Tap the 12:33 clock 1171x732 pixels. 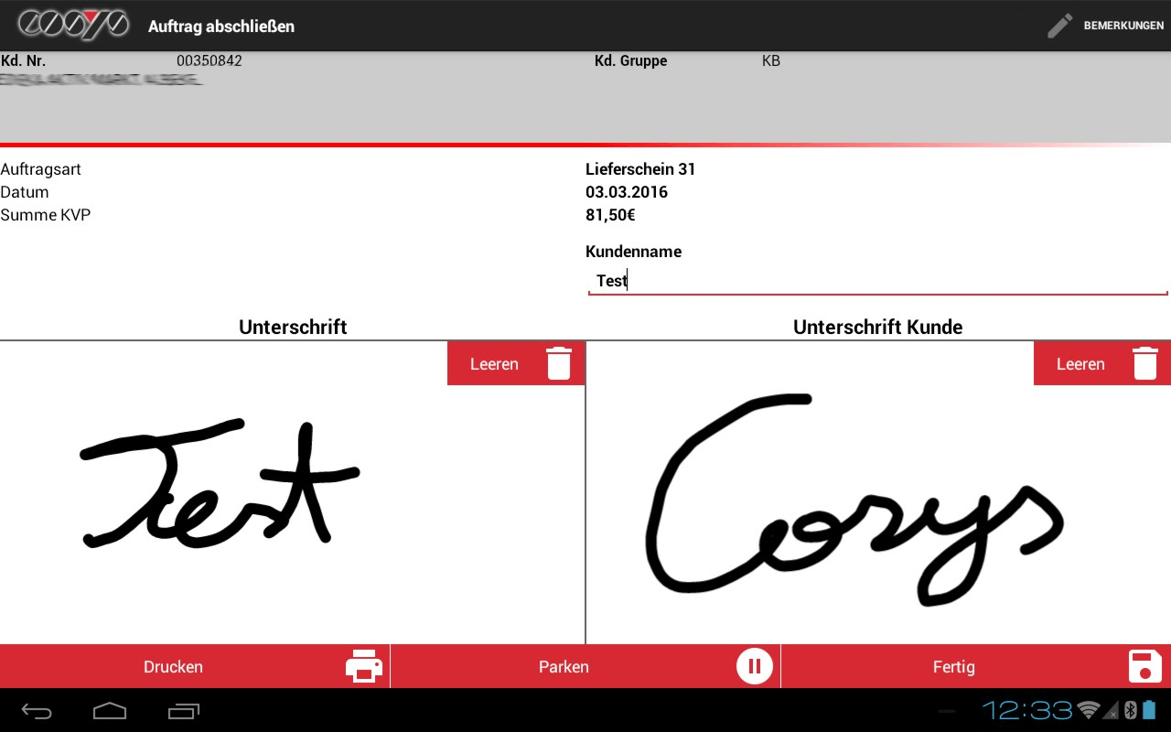coord(1026,710)
